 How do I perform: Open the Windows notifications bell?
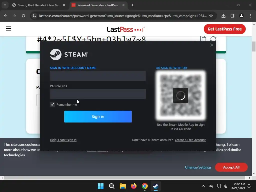[x=249, y=186]
